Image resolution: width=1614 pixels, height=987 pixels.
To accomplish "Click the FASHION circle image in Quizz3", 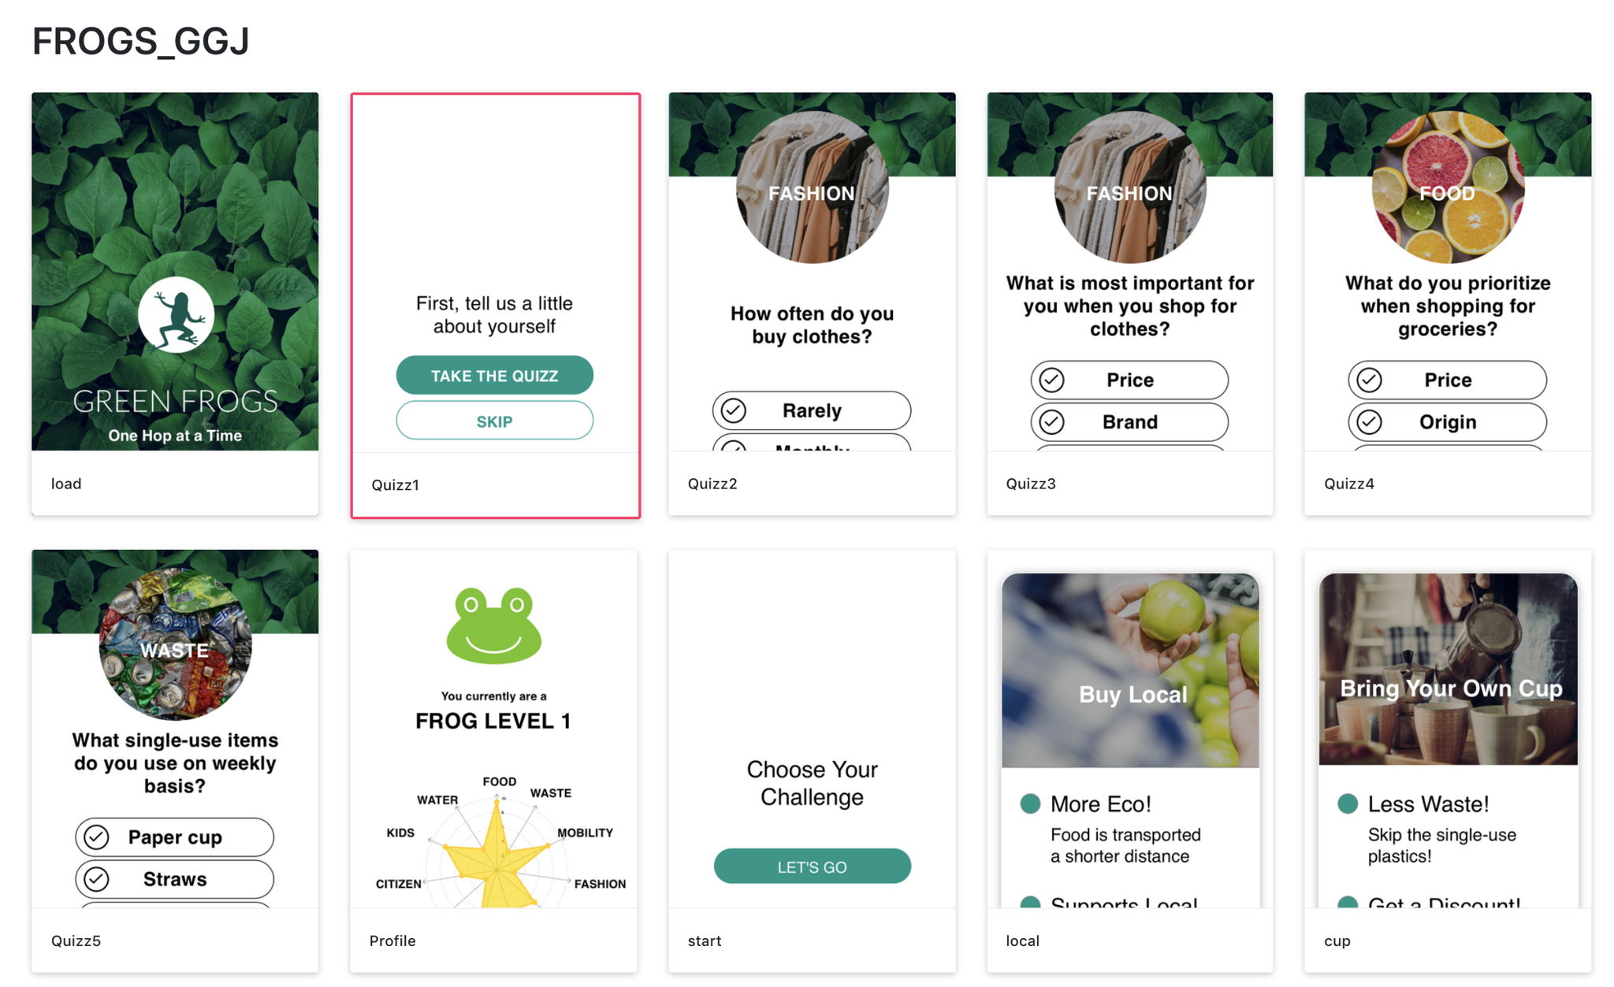I will (1130, 187).
